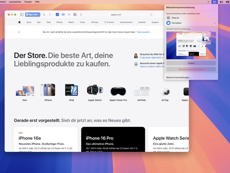
Task: Click the blue circle extension icon in the toolbar
Action: [x=63, y=15]
